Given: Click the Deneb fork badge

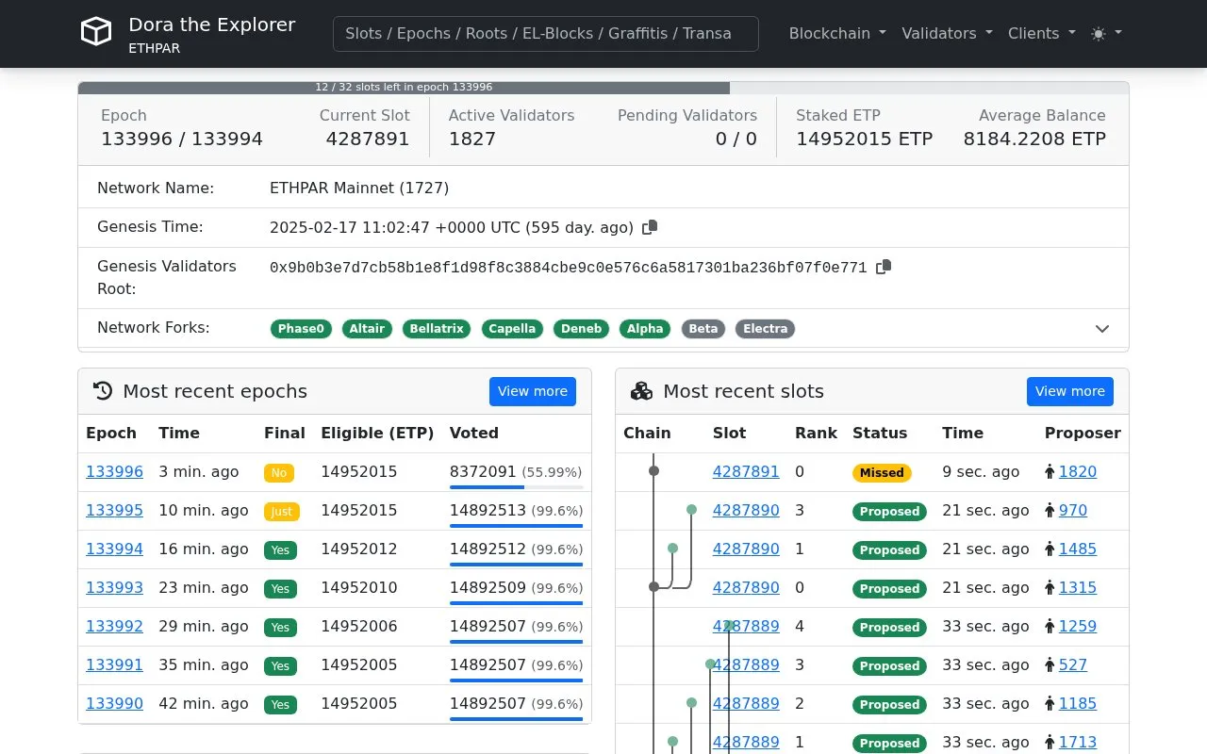Looking at the screenshot, I should point(581,329).
